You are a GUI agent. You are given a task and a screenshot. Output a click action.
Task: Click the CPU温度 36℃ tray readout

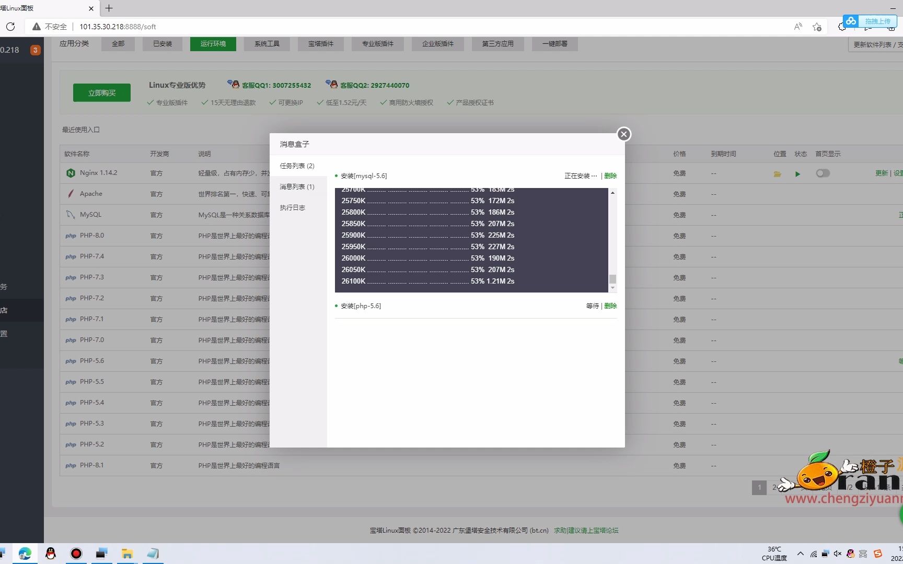pos(774,554)
